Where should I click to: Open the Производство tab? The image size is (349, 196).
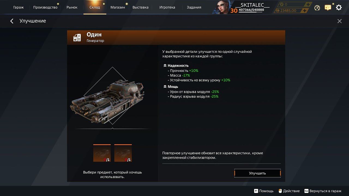(45, 7)
